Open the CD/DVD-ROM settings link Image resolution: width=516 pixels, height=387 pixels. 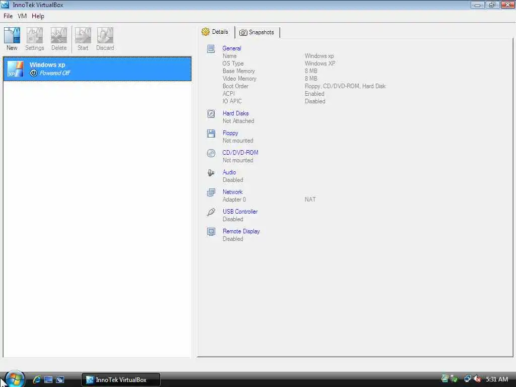[x=240, y=153]
